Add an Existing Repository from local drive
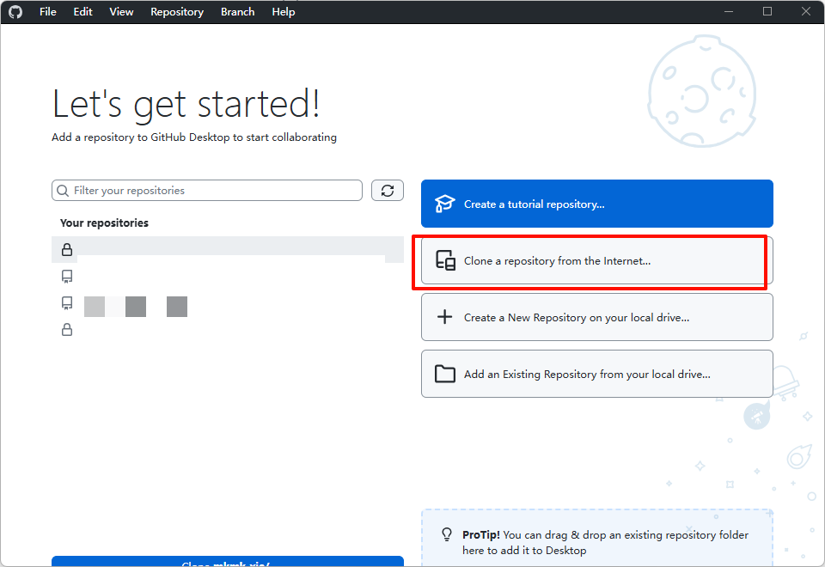 596,374
